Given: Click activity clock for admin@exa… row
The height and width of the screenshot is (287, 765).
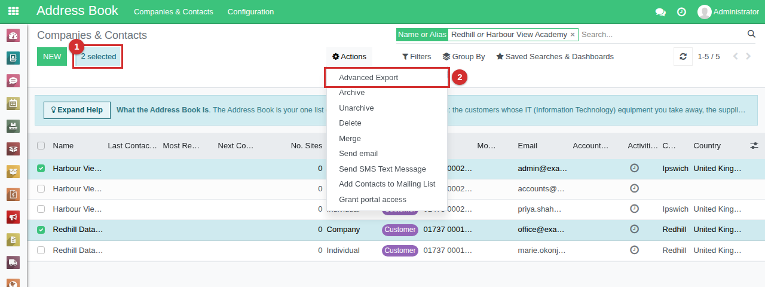Looking at the screenshot, I should (635, 169).
